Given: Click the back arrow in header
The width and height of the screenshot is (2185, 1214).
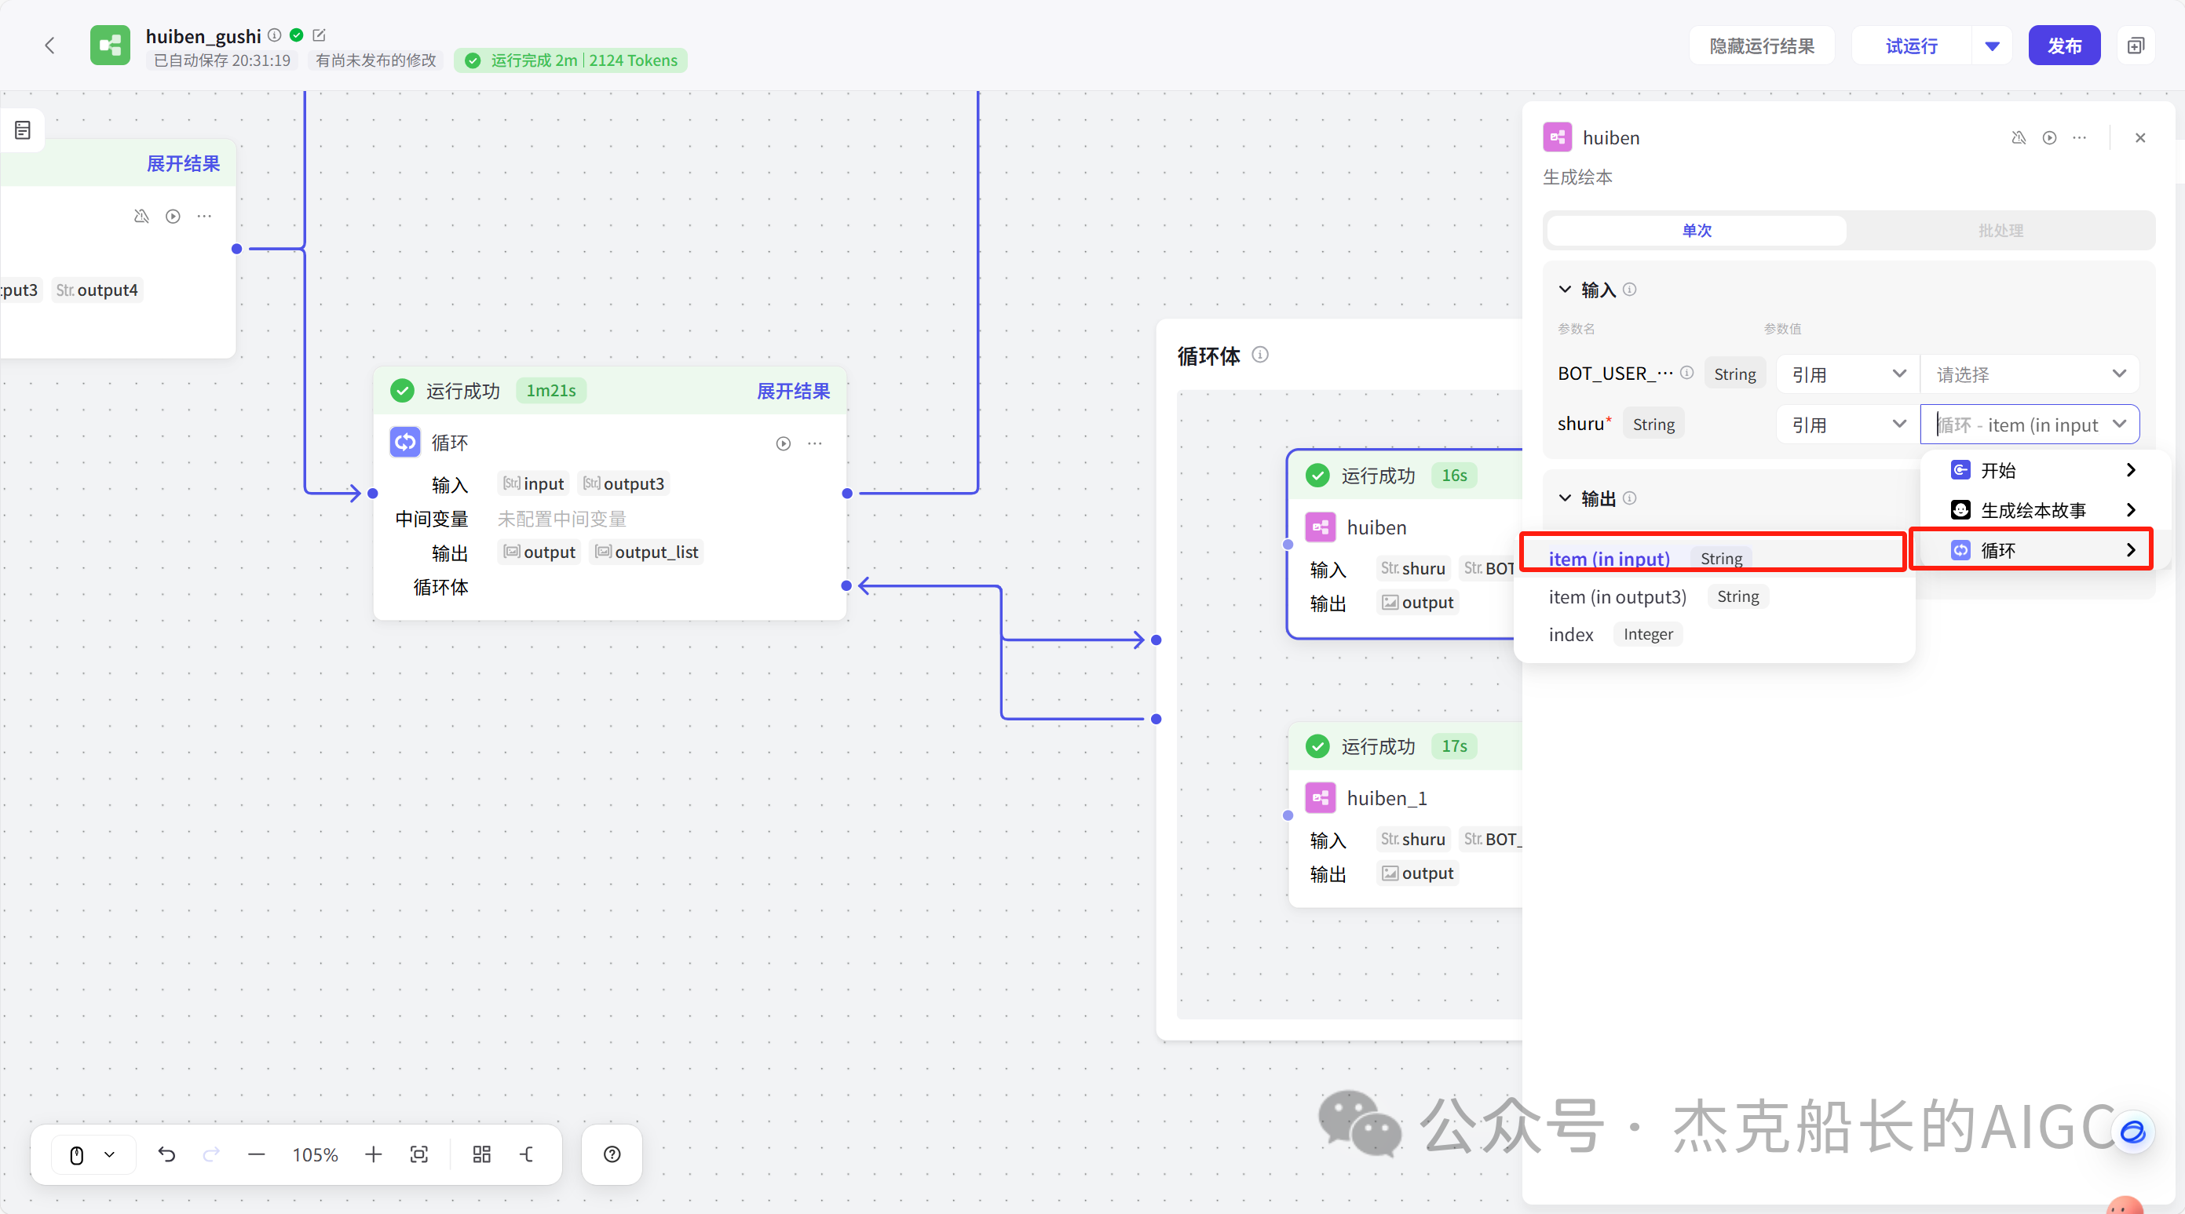Looking at the screenshot, I should click(x=49, y=46).
